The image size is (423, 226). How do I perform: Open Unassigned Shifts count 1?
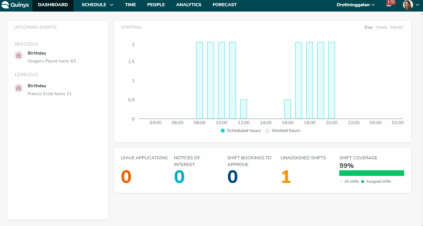(x=286, y=177)
